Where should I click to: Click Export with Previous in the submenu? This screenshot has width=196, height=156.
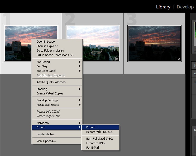pos(99,132)
